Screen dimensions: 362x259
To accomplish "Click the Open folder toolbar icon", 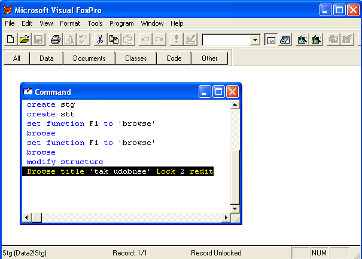I will (x=25, y=39).
